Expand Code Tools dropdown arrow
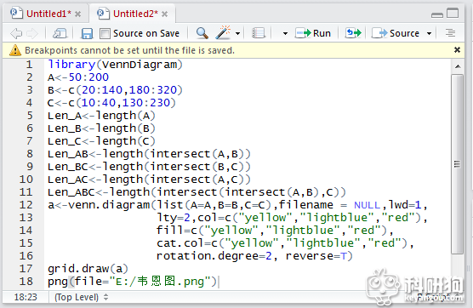 237,33
